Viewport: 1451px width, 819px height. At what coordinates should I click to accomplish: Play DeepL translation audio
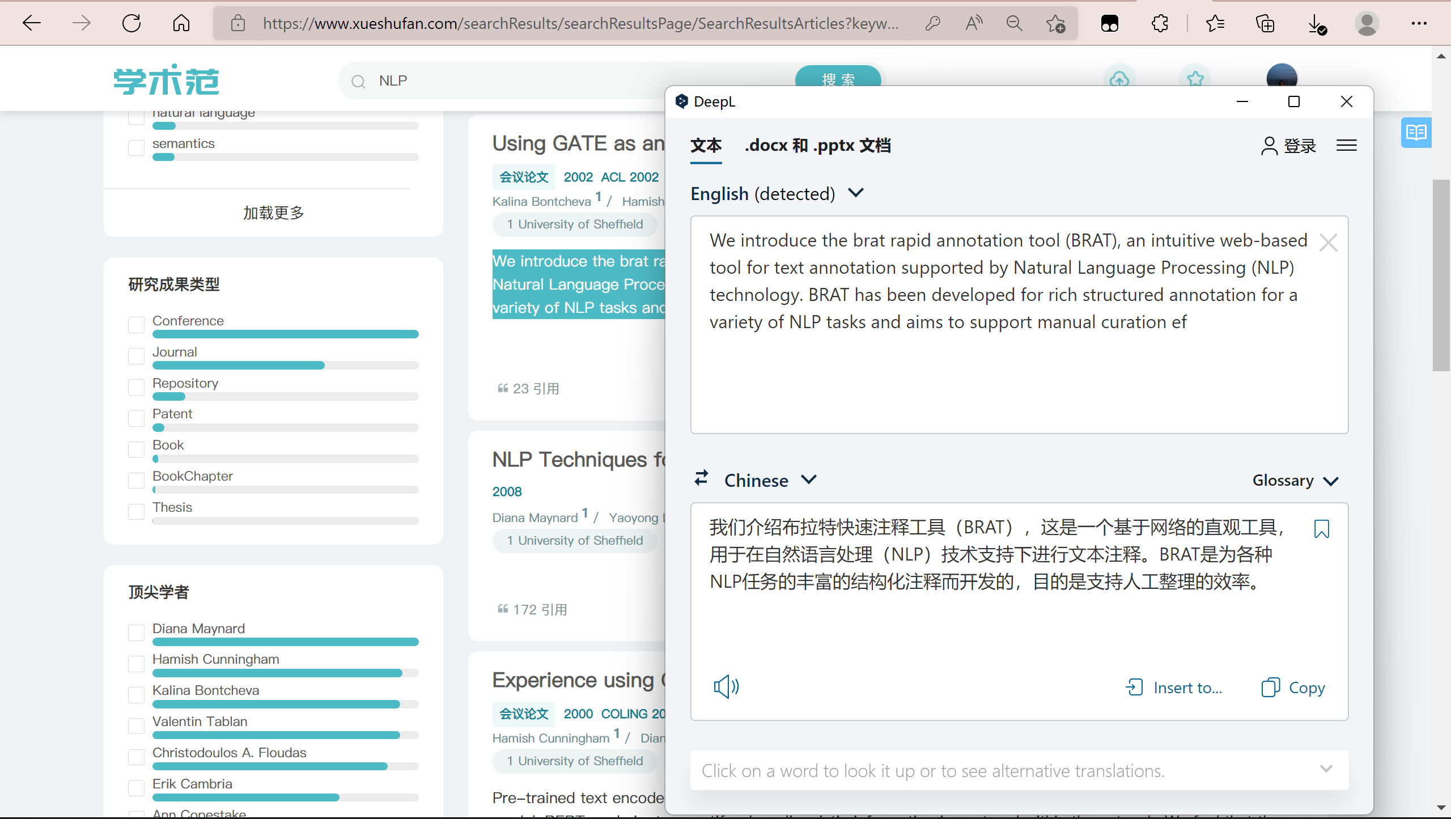pos(726,686)
